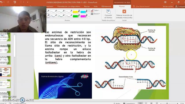Click the Redo icon in quick access toolbar
The height and width of the screenshot is (104, 185).
point(8,2)
